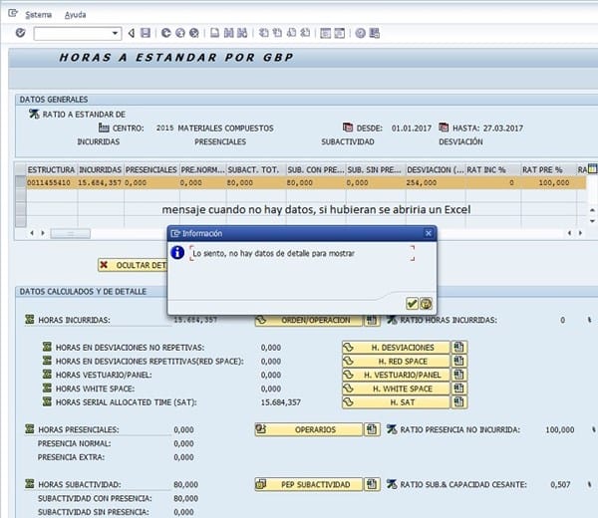
Task: Click the Generate Shortcut icon
Action: coord(340,33)
